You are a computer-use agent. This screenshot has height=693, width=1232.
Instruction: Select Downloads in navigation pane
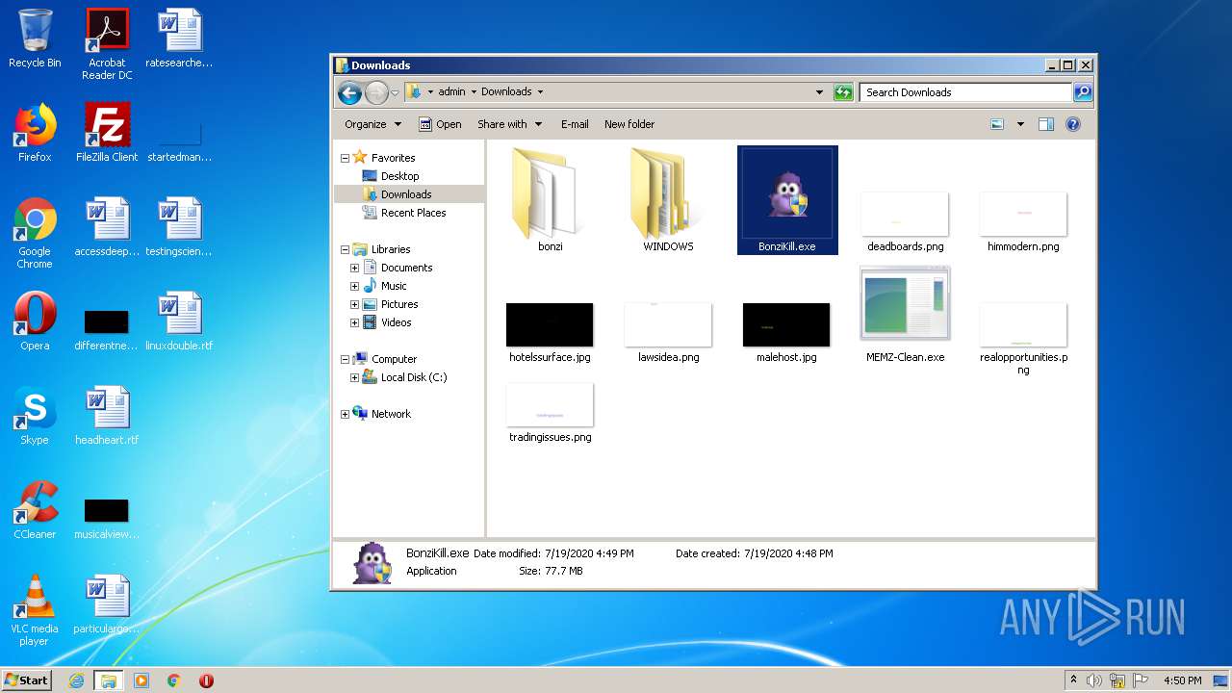406,194
